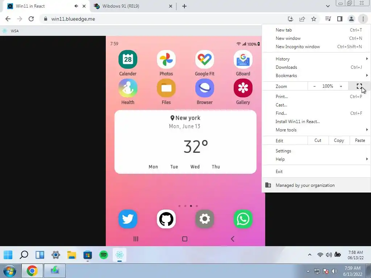Screen dimensions: 371x278
Task: Open the tab search dropdown arrow
Action: click(328, 6)
